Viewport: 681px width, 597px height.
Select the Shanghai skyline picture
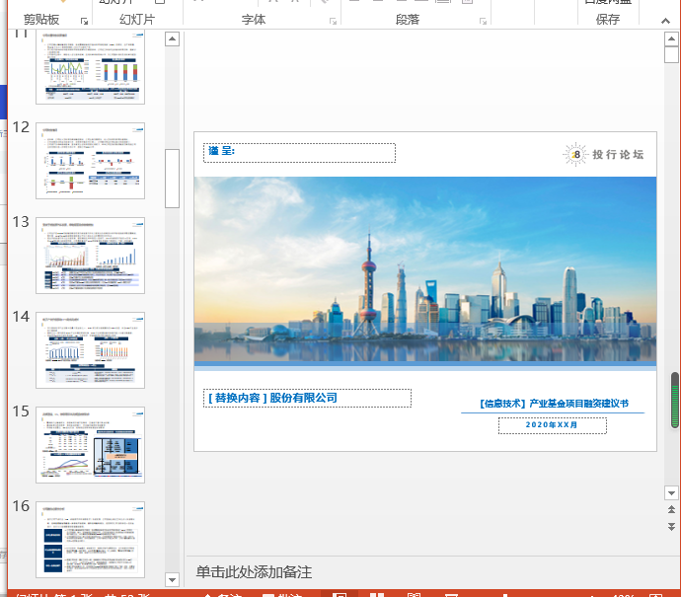pyautogui.click(x=425, y=268)
